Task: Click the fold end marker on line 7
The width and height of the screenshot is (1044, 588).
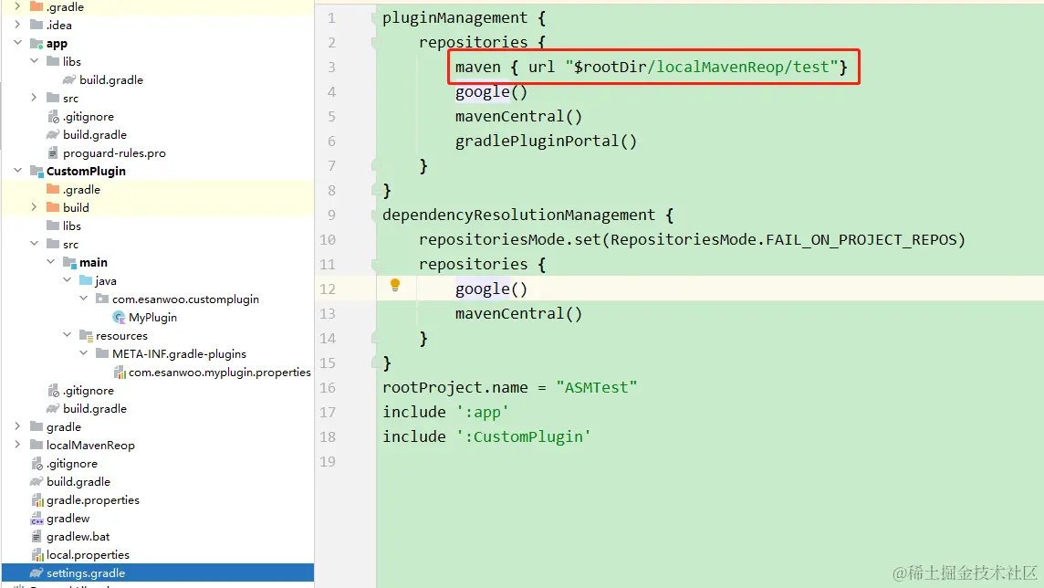Action: click(375, 164)
